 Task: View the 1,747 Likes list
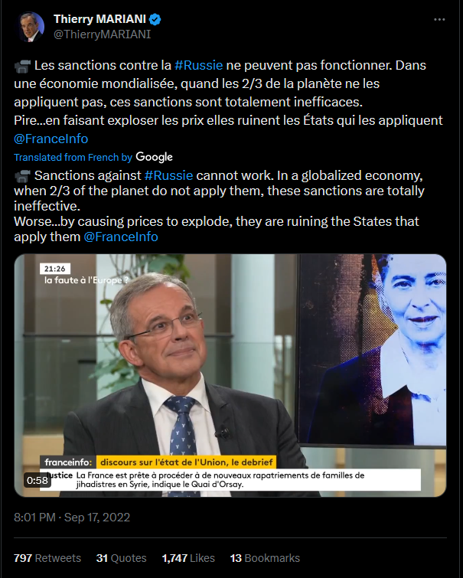tap(188, 558)
